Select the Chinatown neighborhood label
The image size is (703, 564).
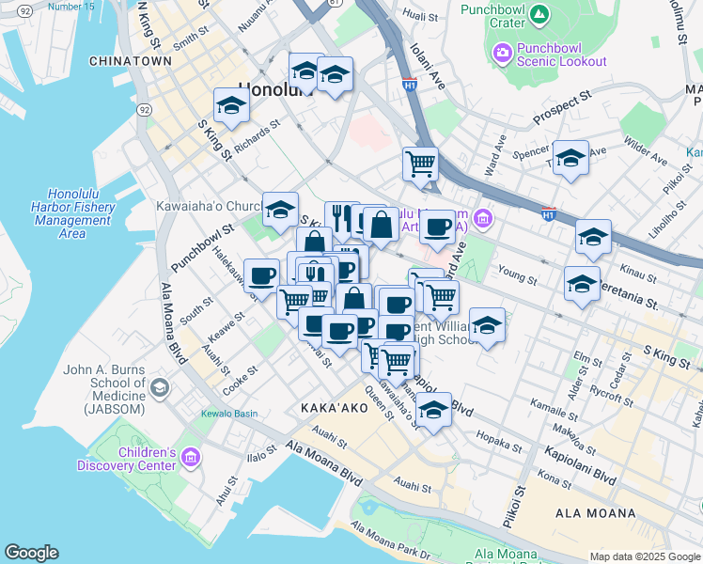click(x=131, y=60)
